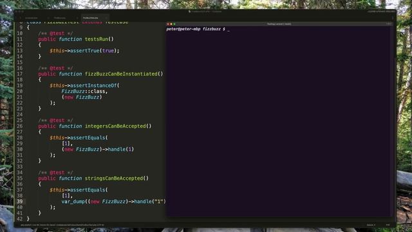Click gutter line number 17
Viewport: 412px width, 232px height.
20,74
